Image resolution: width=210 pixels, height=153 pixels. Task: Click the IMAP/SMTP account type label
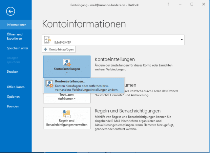[x=63, y=43]
